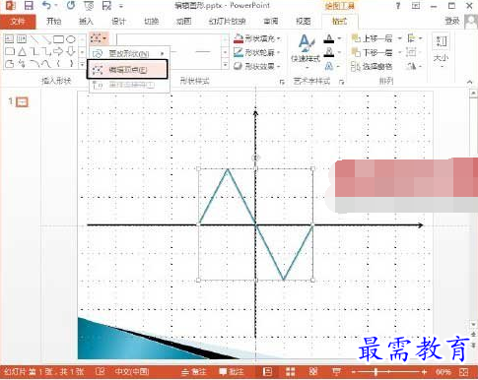Viewport: 478px width, 380px height.
Task: Select the left brace shape
Action: (58, 63)
